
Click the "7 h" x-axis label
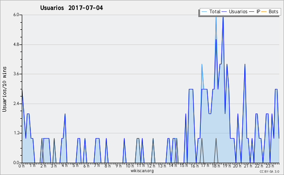coord(97,166)
